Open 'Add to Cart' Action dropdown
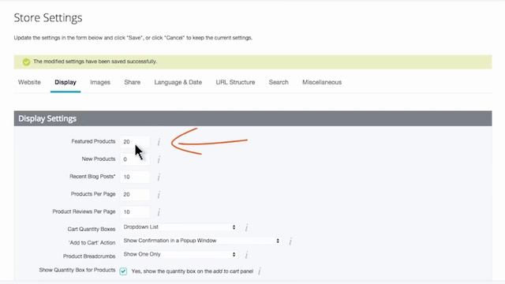 tap(201, 241)
